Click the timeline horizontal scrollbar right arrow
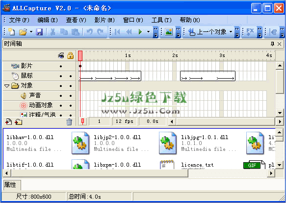Image resolution: width=286 pixels, height=203 pixels. pyautogui.click(x=280, y=121)
